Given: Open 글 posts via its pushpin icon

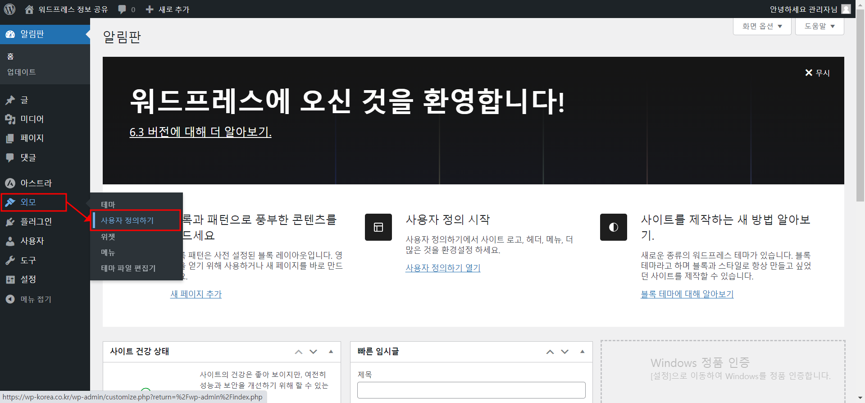Looking at the screenshot, I should (10, 100).
